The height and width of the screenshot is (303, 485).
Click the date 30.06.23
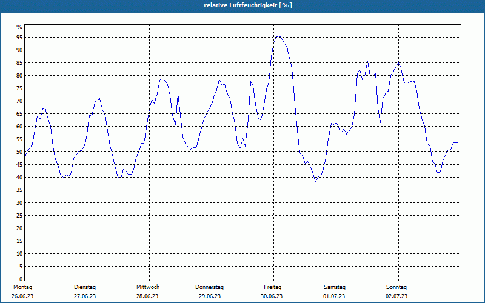(272, 296)
